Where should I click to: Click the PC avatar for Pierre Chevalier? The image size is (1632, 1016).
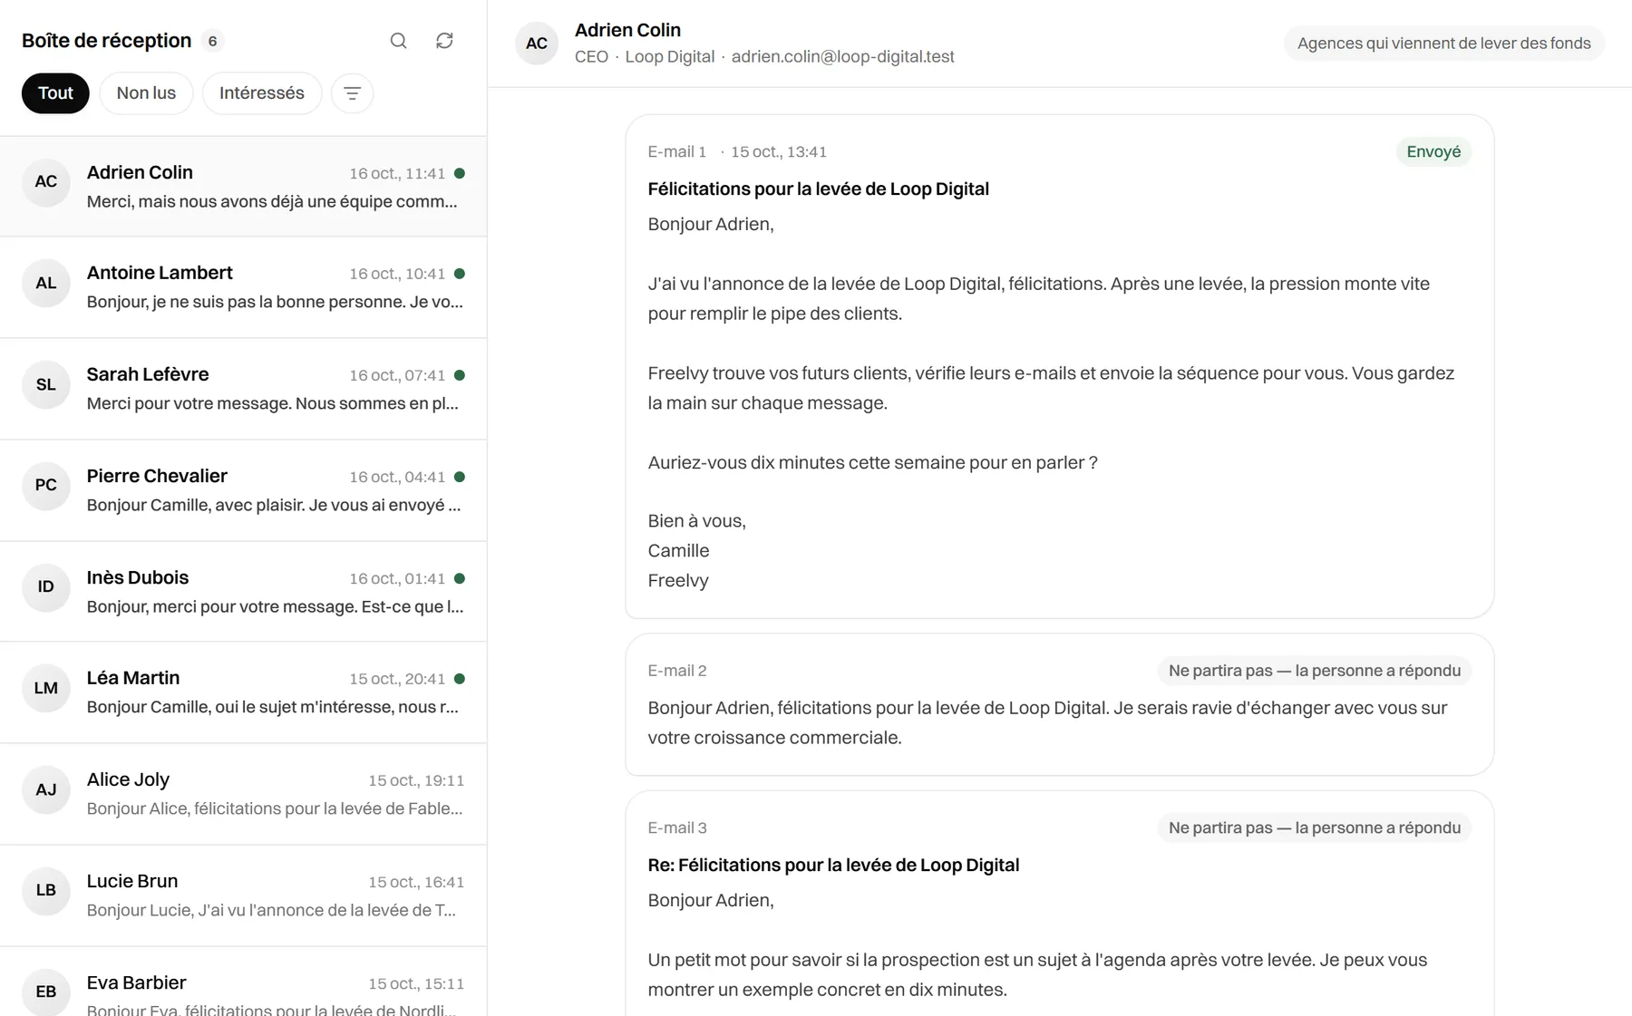point(46,486)
